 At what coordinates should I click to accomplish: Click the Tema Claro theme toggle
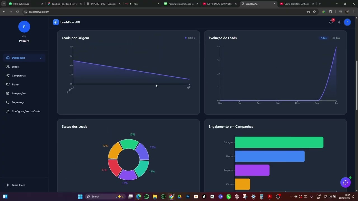coord(16,185)
